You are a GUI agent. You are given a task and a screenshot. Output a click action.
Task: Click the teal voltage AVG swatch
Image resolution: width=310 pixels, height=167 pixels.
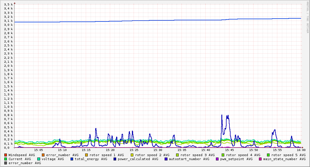pyautogui.click(x=38, y=159)
